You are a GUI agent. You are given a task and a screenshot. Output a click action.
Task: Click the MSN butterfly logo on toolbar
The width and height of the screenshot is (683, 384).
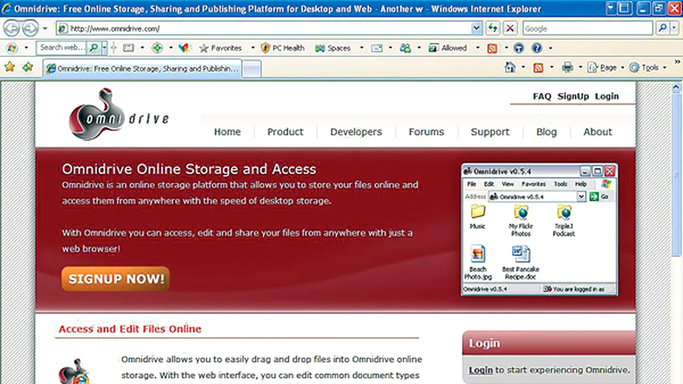click(11, 48)
